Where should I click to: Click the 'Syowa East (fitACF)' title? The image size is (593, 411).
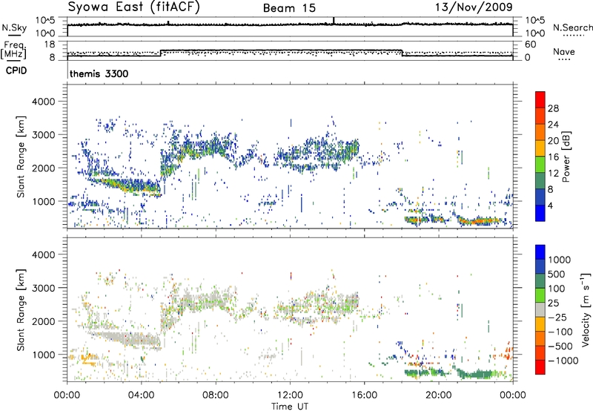133,7
